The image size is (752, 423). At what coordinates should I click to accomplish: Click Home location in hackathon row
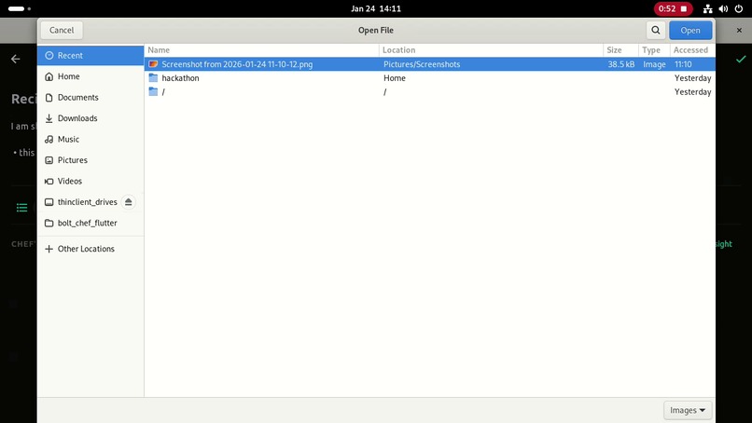click(x=395, y=78)
